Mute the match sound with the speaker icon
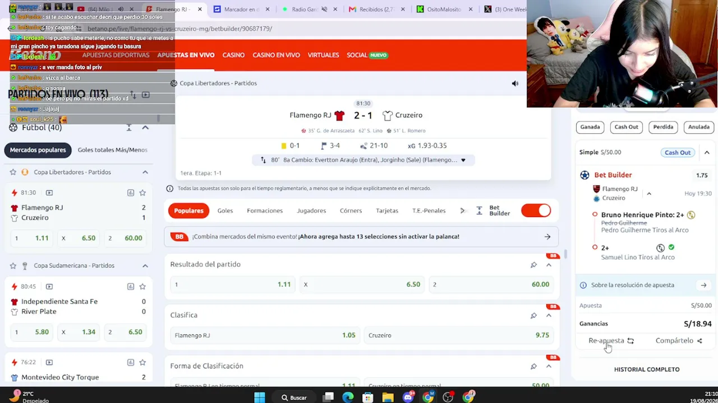The height and width of the screenshot is (403, 718). [515, 83]
